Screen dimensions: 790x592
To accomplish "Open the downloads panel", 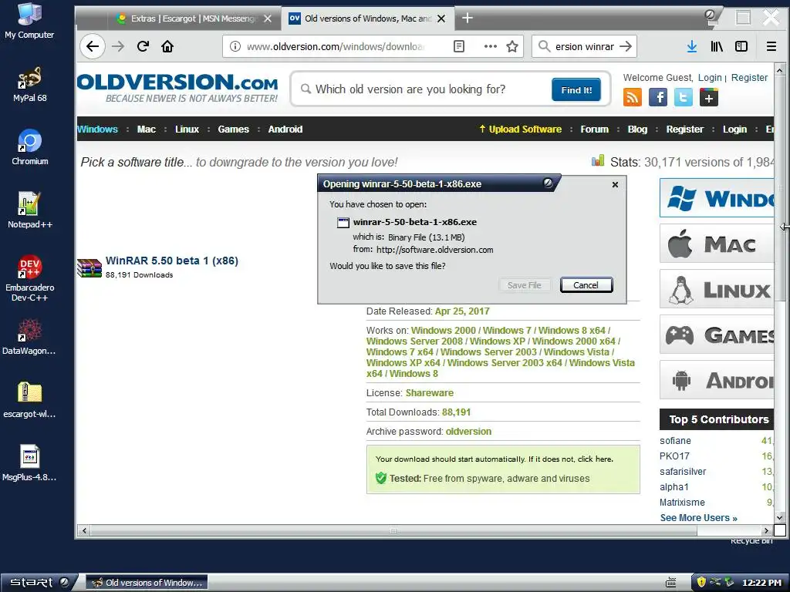I will coord(692,46).
